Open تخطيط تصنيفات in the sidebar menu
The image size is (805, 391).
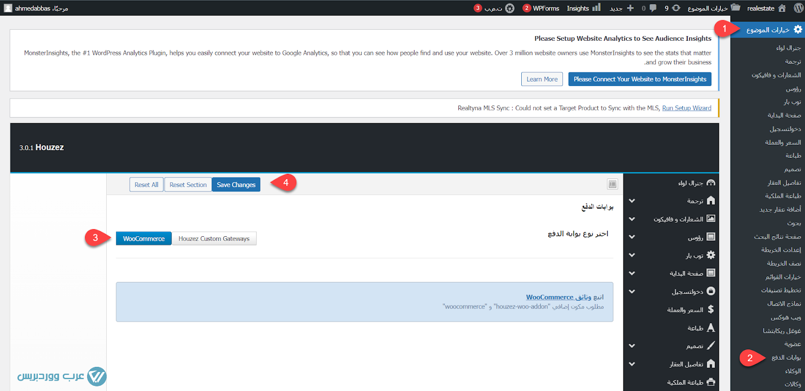click(x=781, y=290)
